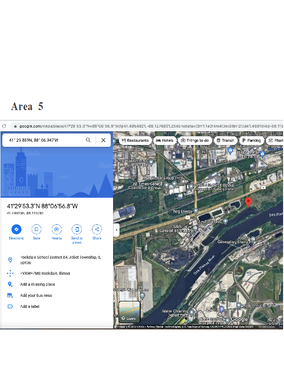Image resolution: width=284 pixels, height=367 pixels.
Task: Filter map by Restaurants
Action: (x=135, y=140)
